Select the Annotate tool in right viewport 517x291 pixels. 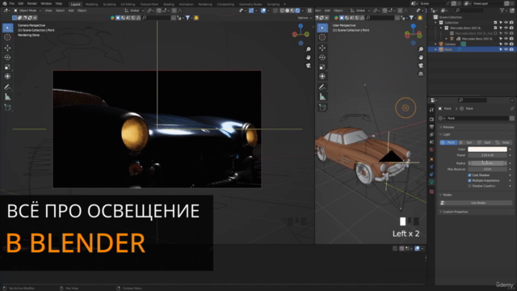coord(322,87)
